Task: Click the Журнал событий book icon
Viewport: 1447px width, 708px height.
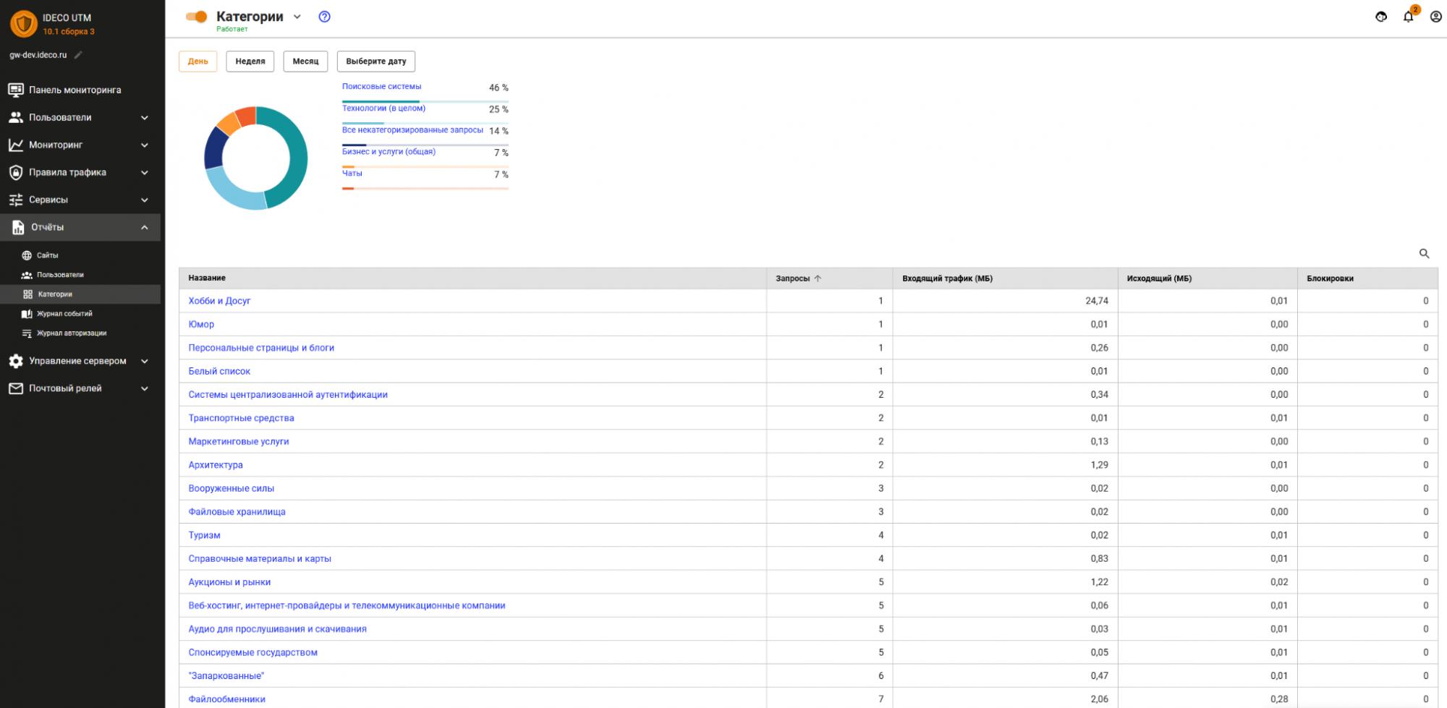Action: (x=27, y=314)
